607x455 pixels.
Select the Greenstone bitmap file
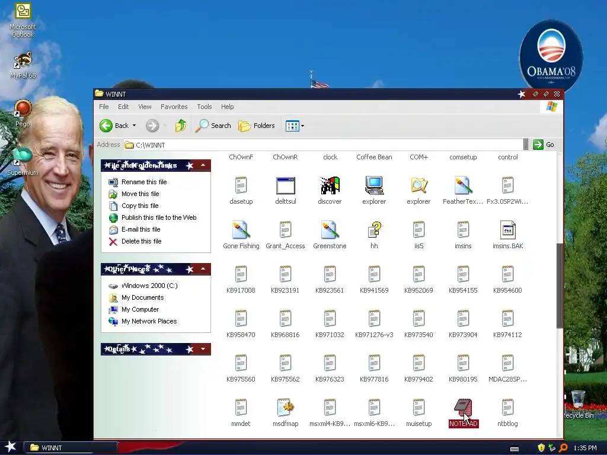pos(330,235)
